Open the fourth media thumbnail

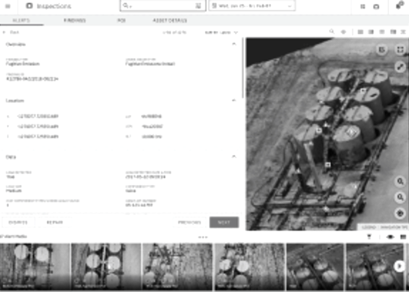(x=250, y=266)
